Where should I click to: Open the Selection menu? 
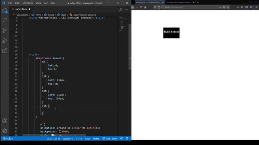pyautogui.click(x=28, y=3)
